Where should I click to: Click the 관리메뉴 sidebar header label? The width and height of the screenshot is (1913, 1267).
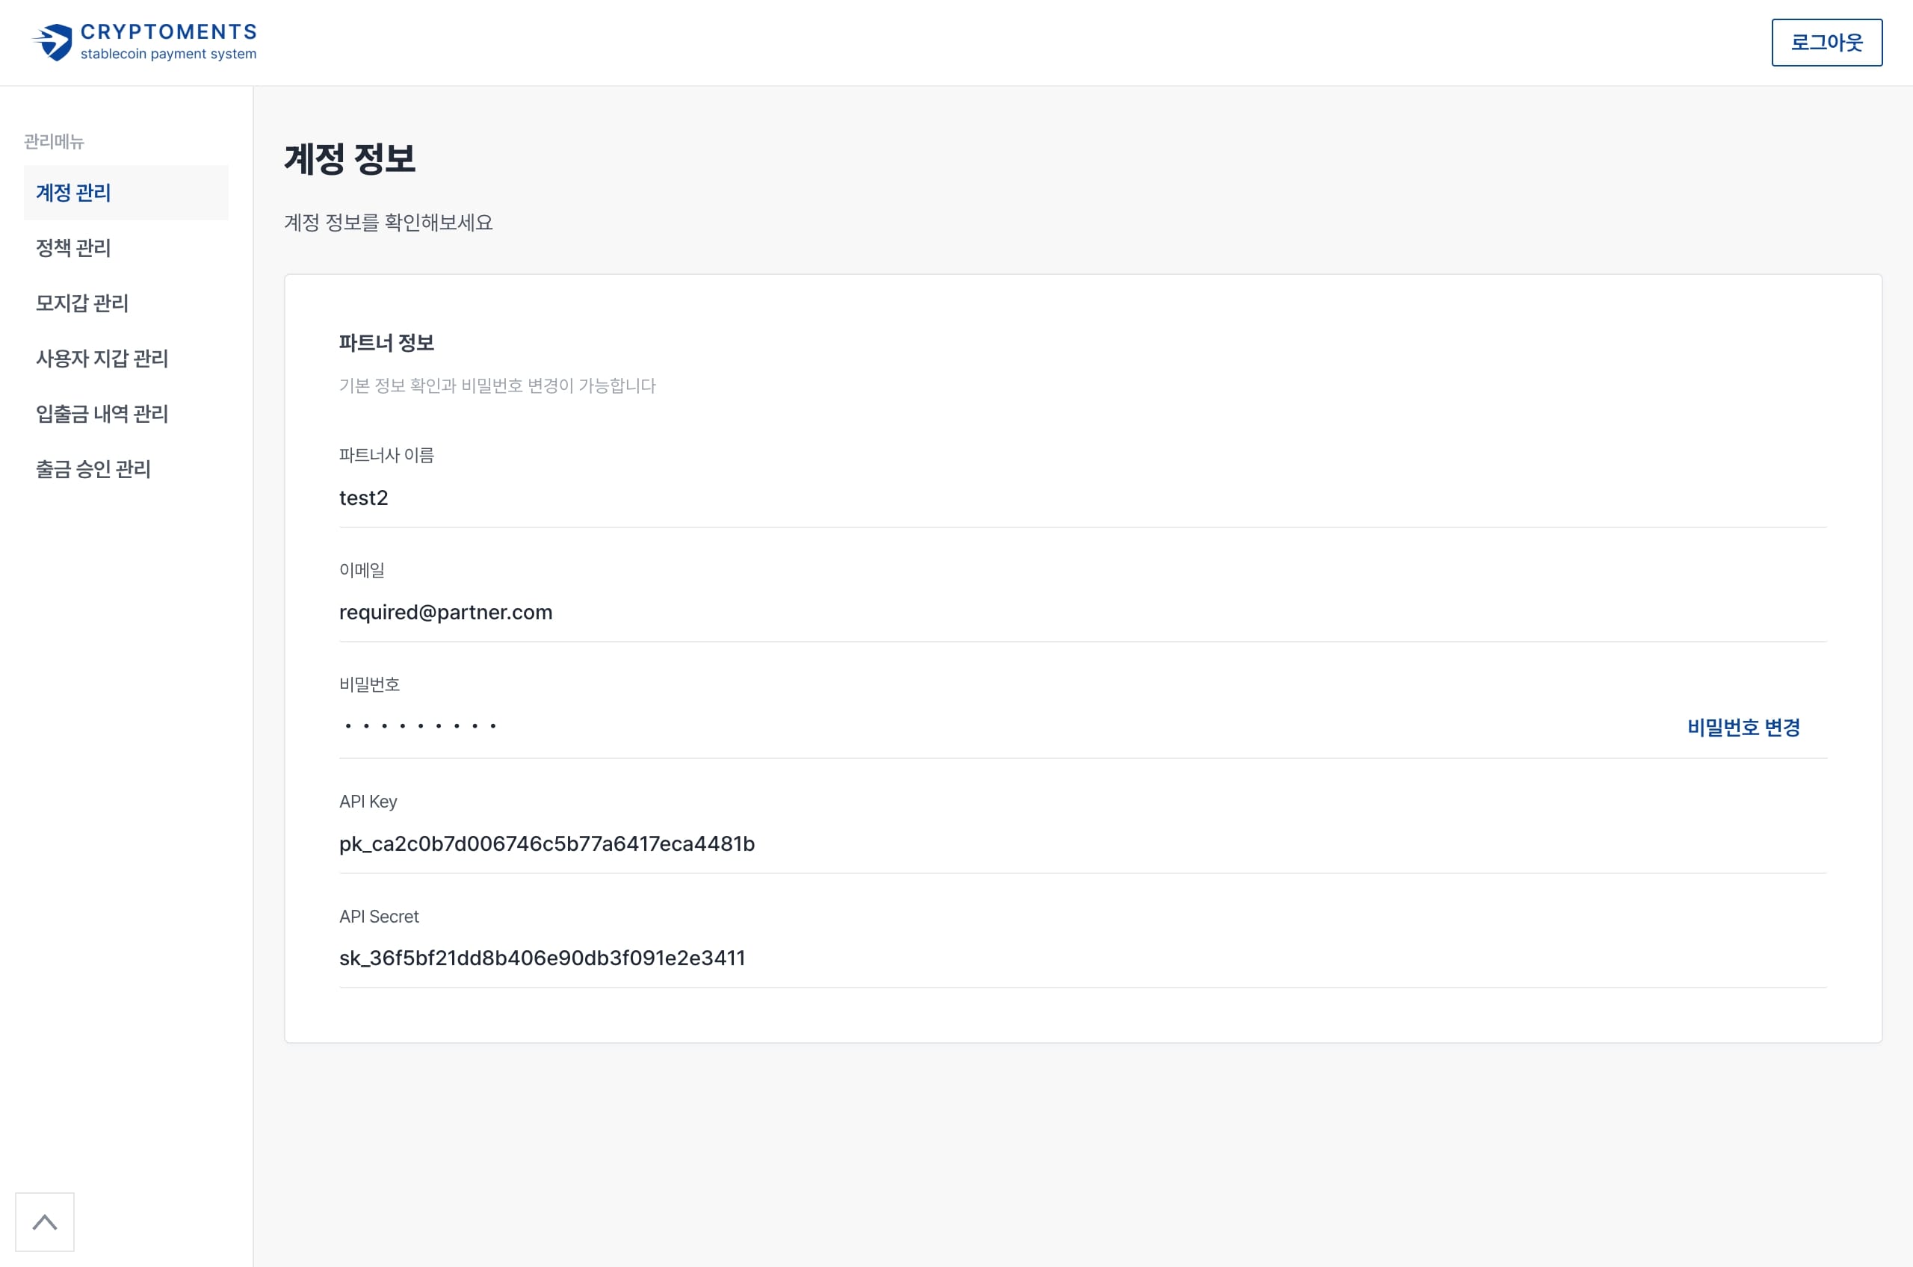pos(54,141)
